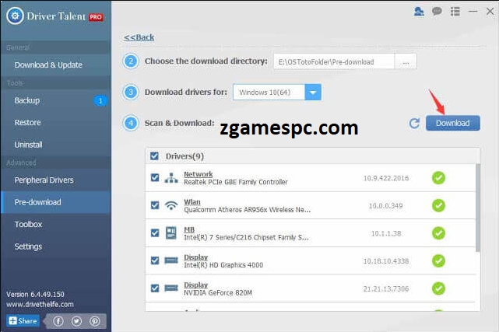
Task: Open the feedback chat bubble icon
Action: pos(437,12)
